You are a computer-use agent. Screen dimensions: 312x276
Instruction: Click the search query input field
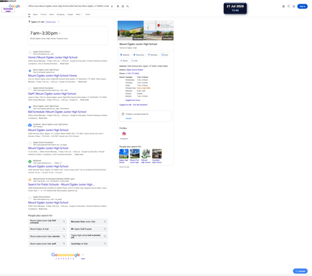(x=69, y=6)
